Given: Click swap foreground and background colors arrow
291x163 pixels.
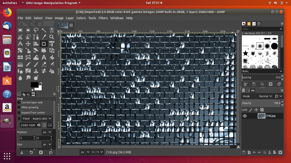Looking at the screenshot, I should [x=41, y=83].
